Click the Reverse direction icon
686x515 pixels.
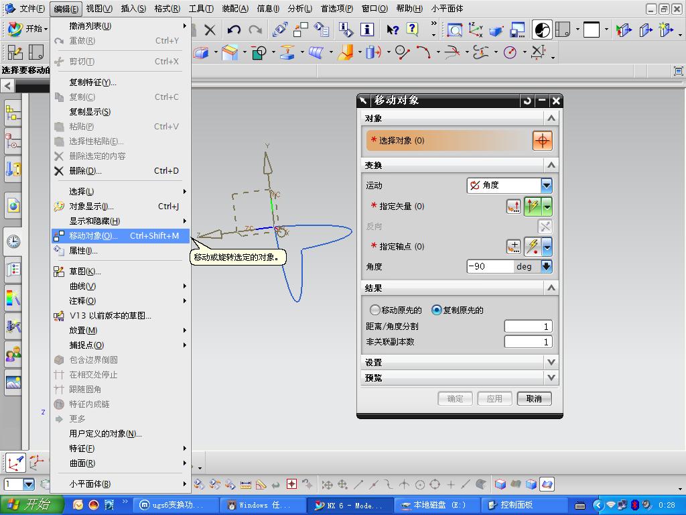[x=545, y=227]
